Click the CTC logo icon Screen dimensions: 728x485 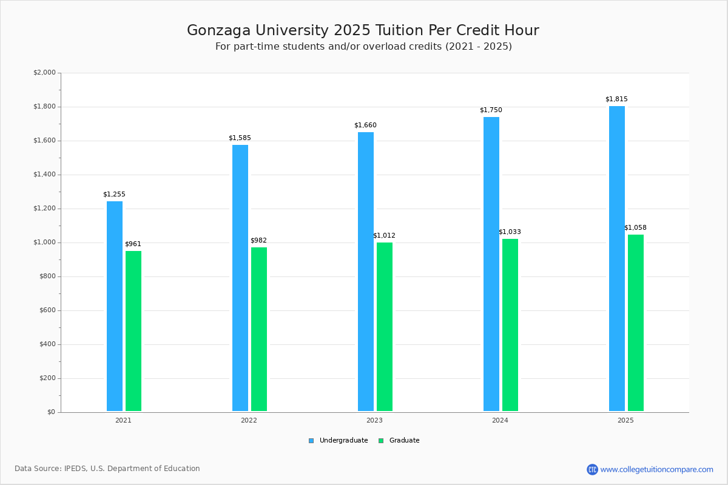coord(592,469)
